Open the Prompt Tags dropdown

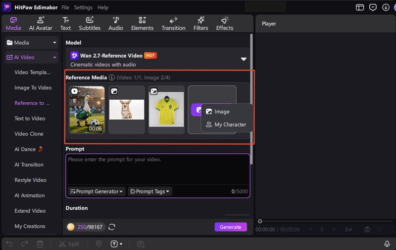pos(150,191)
